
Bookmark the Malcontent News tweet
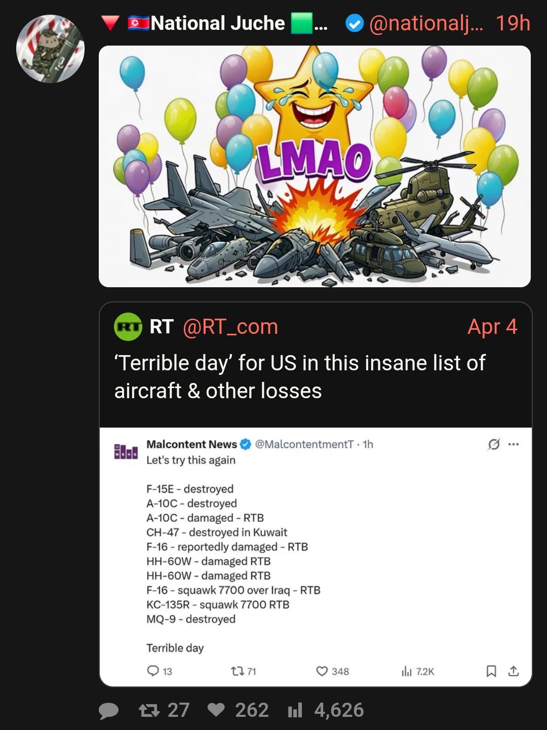coord(491,671)
